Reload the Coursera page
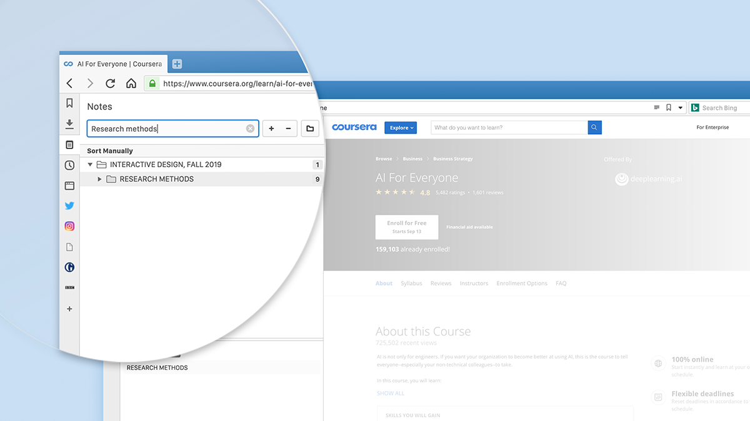 [x=110, y=83]
